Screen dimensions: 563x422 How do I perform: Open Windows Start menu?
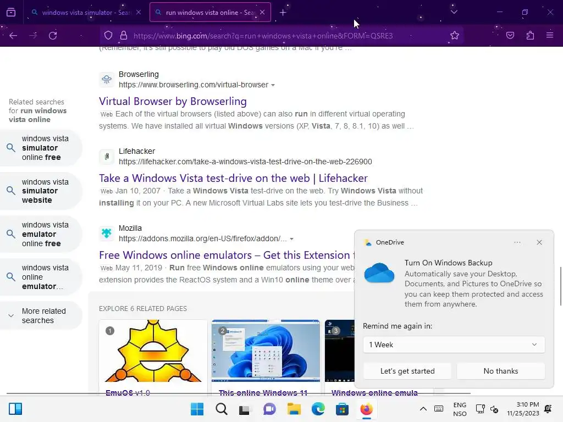[x=197, y=409]
